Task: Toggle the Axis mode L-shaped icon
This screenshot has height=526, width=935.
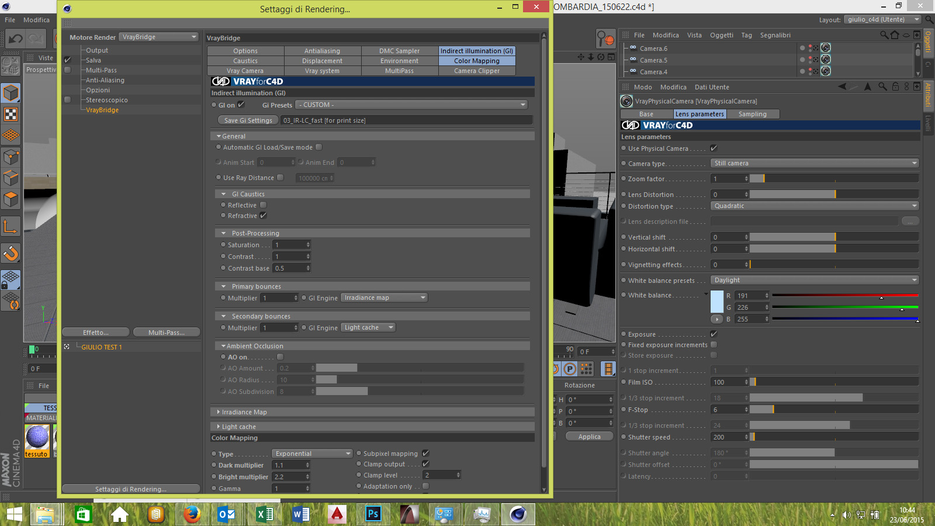Action: pyautogui.click(x=11, y=226)
